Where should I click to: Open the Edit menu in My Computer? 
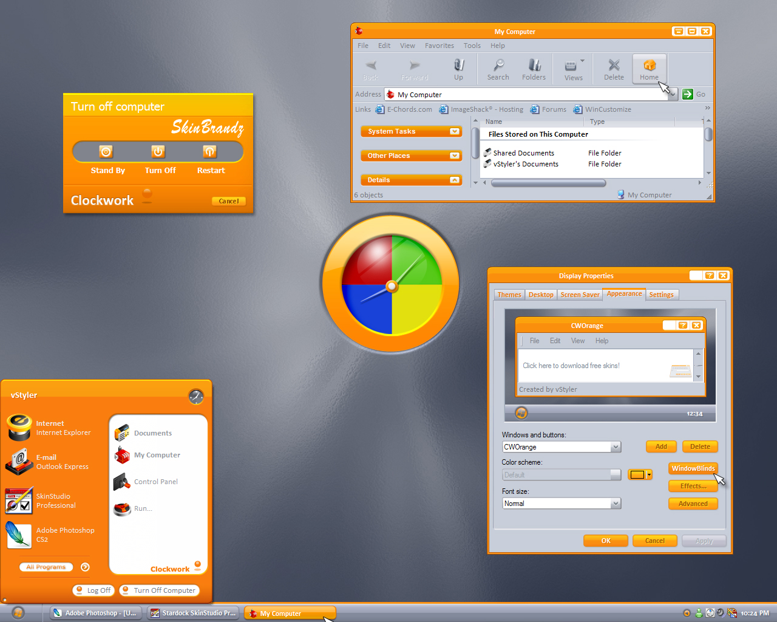(x=384, y=46)
